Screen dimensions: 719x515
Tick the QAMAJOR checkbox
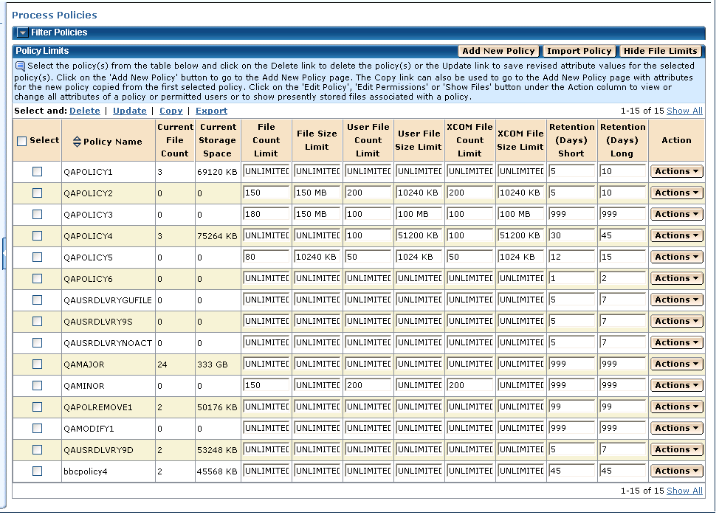pyautogui.click(x=37, y=364)
